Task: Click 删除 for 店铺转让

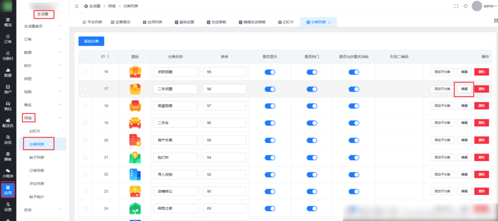Action: (x=481, y=191)
